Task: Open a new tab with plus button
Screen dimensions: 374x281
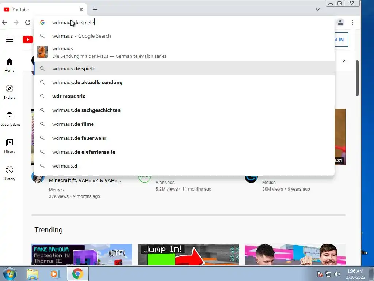Action: tap(95, 10)
